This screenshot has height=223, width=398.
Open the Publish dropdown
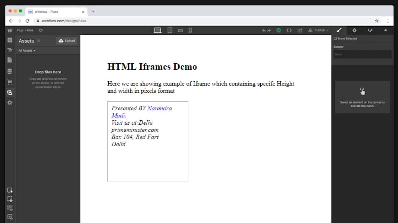pyautogui.click(x=318, y=30)
